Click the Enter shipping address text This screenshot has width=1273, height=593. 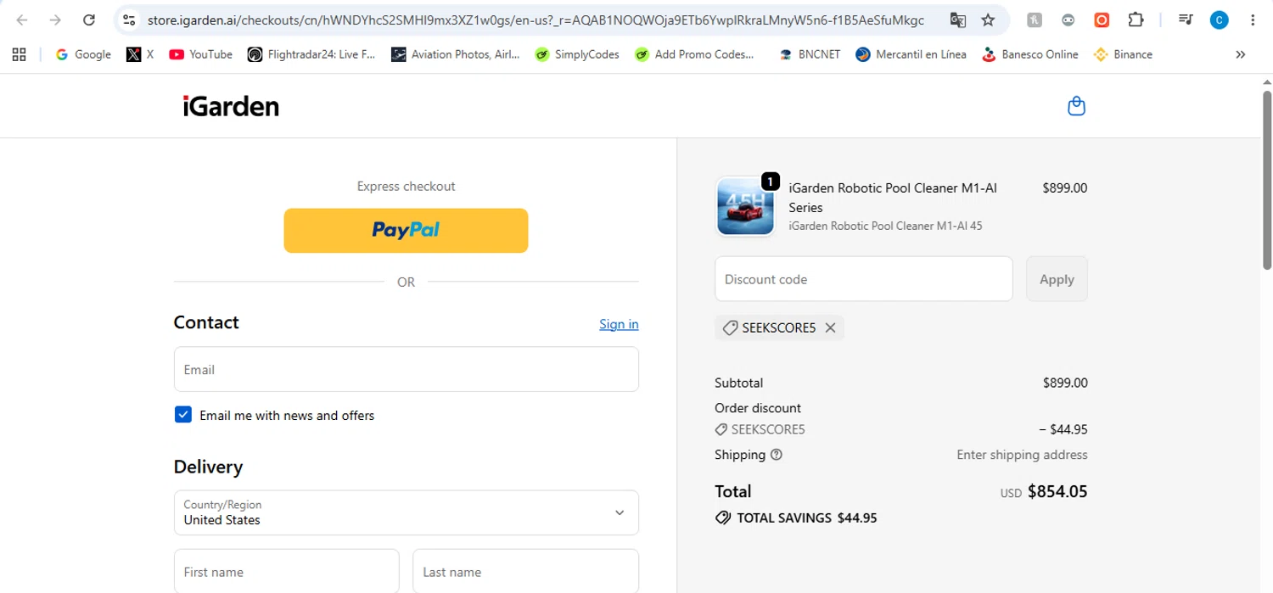(x=1022, y=455)
